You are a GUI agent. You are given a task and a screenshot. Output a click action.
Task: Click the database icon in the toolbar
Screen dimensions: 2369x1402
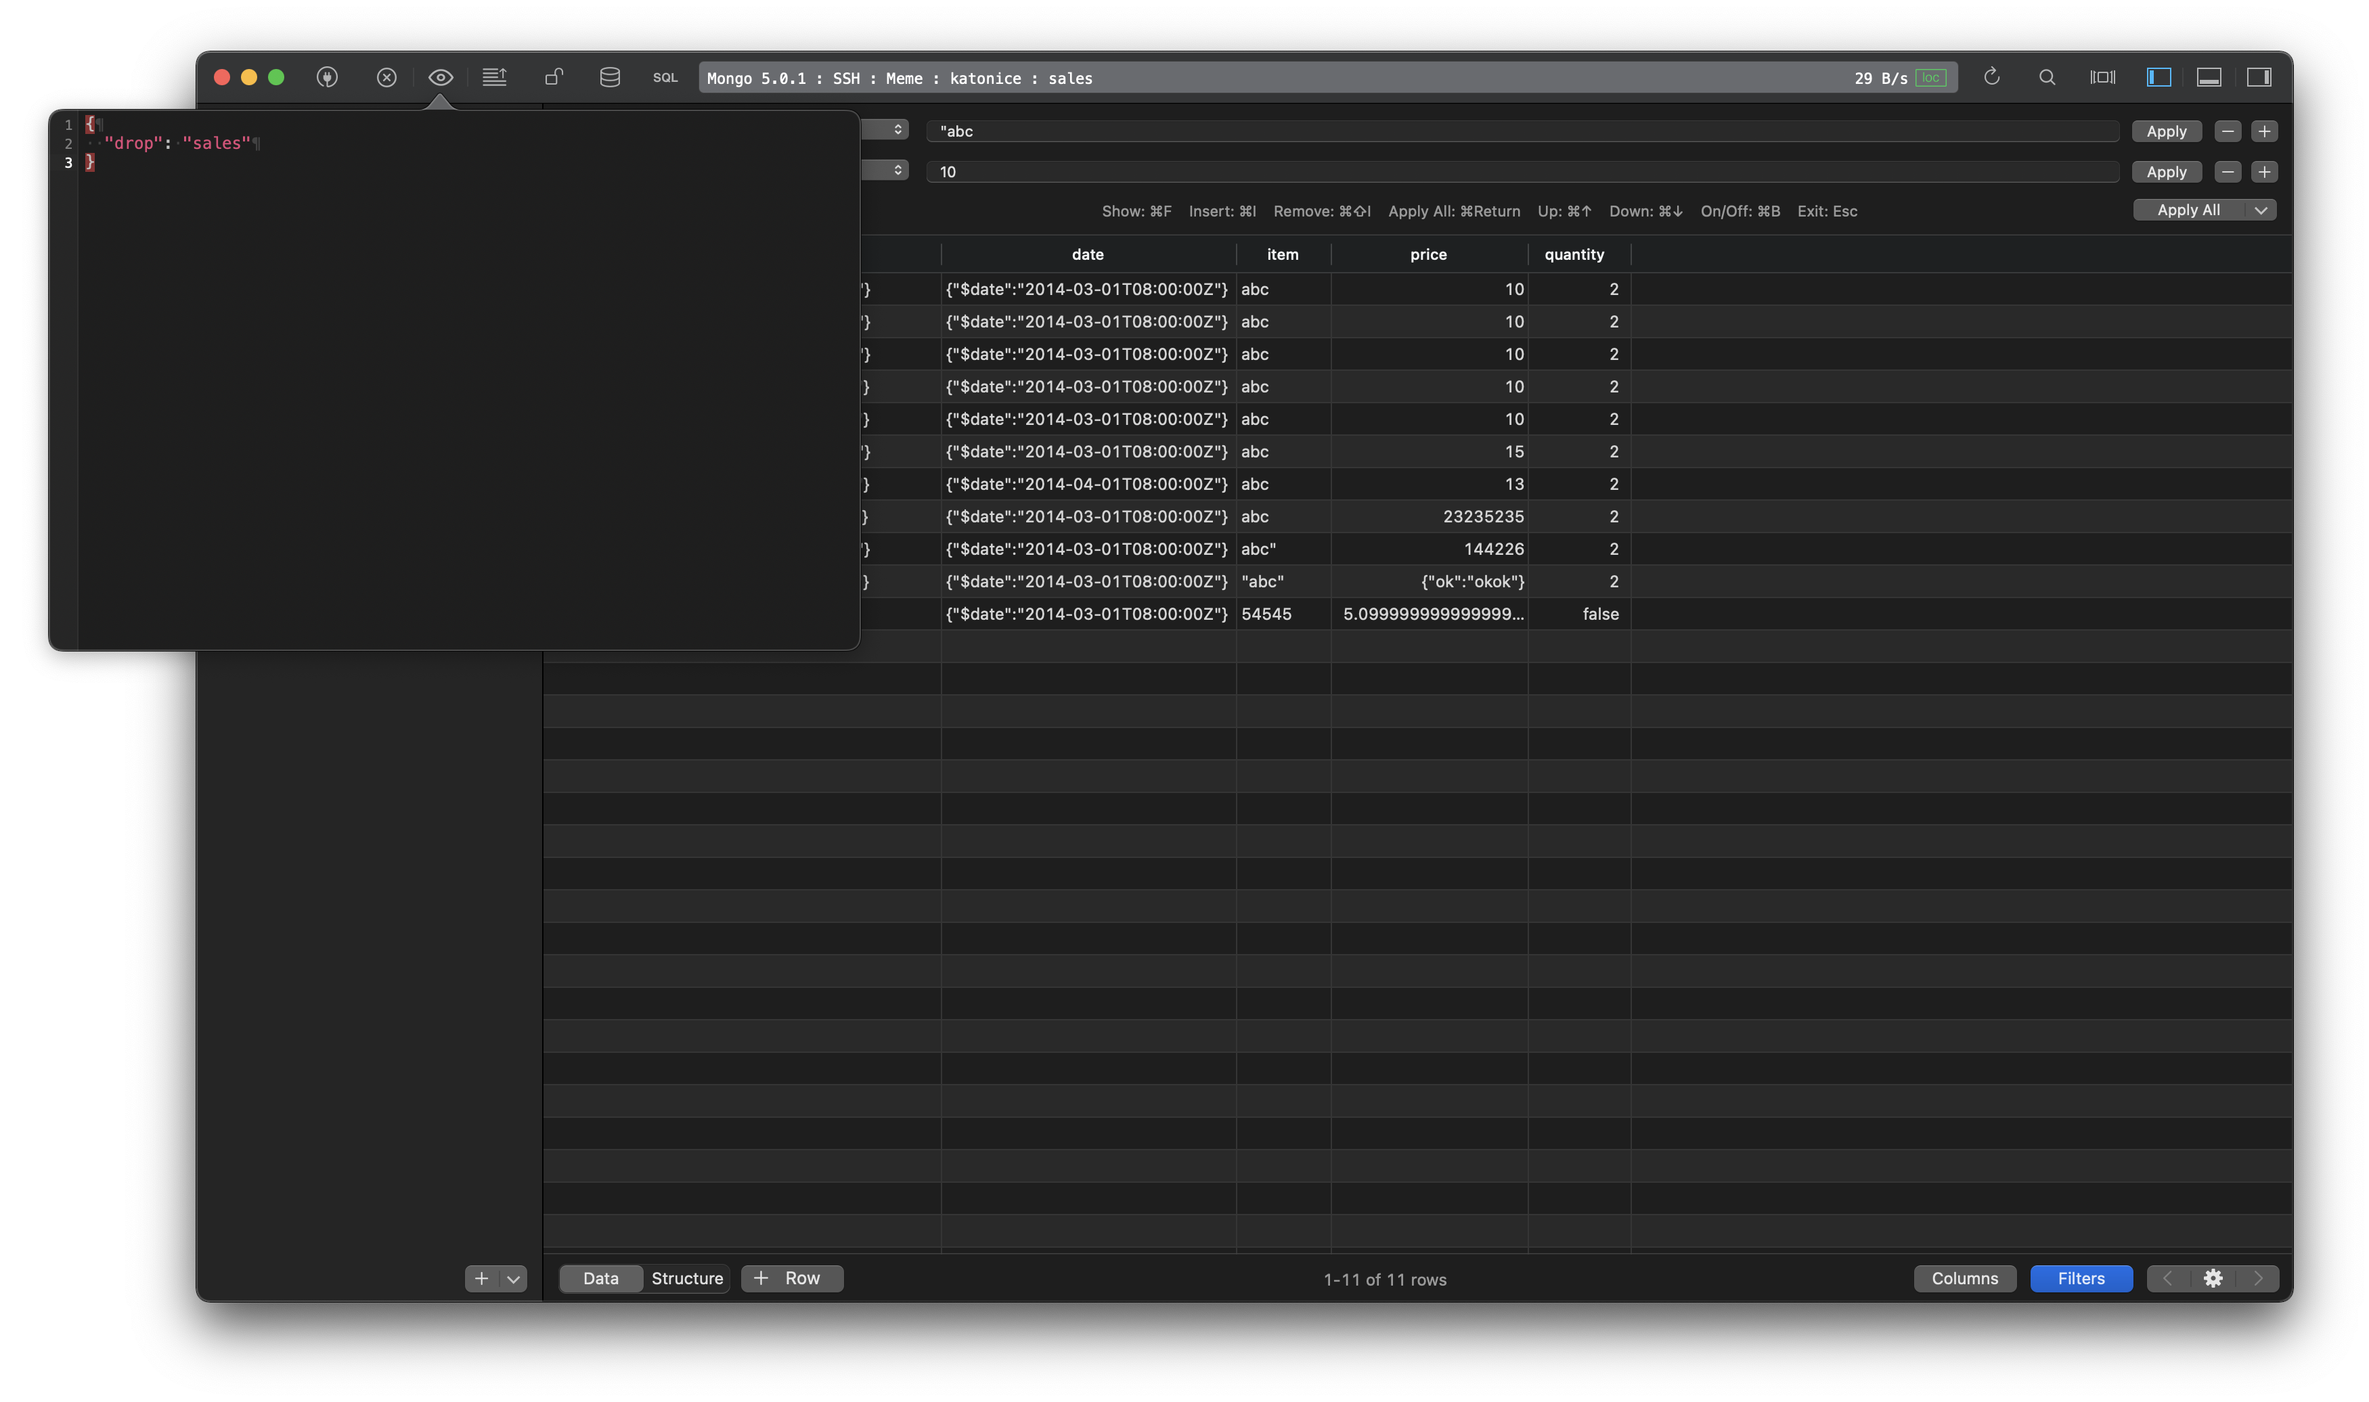(x=609, y=77)
